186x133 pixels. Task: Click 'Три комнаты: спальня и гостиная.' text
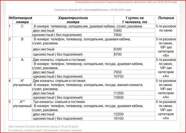(59, 102)
